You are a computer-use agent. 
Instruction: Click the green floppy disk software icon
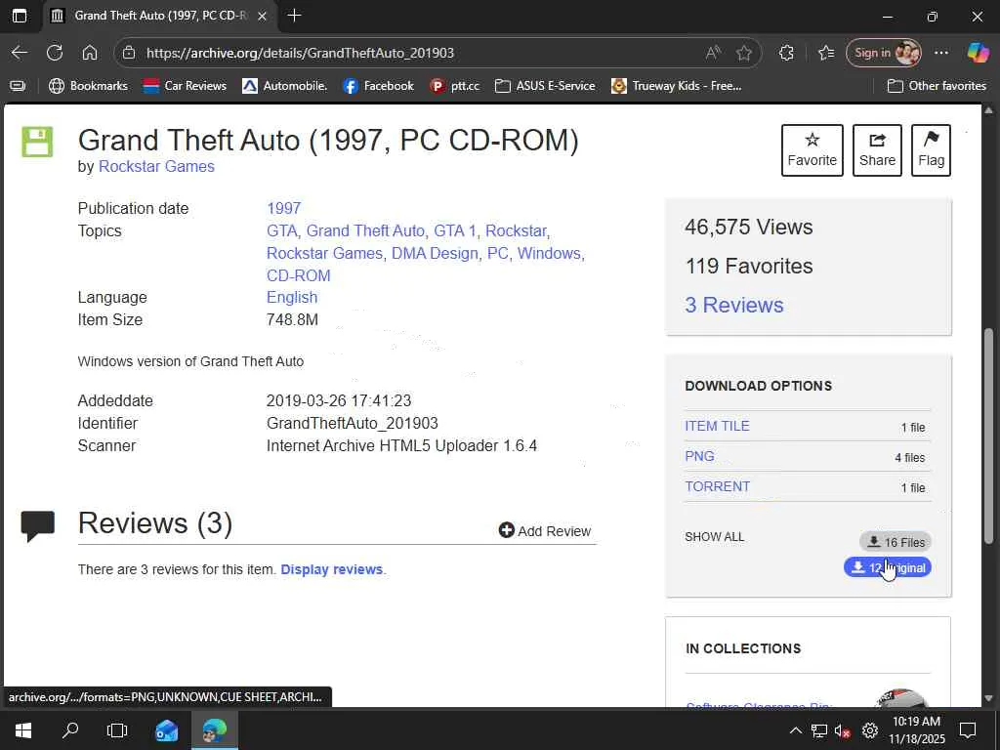pos(37,142)
